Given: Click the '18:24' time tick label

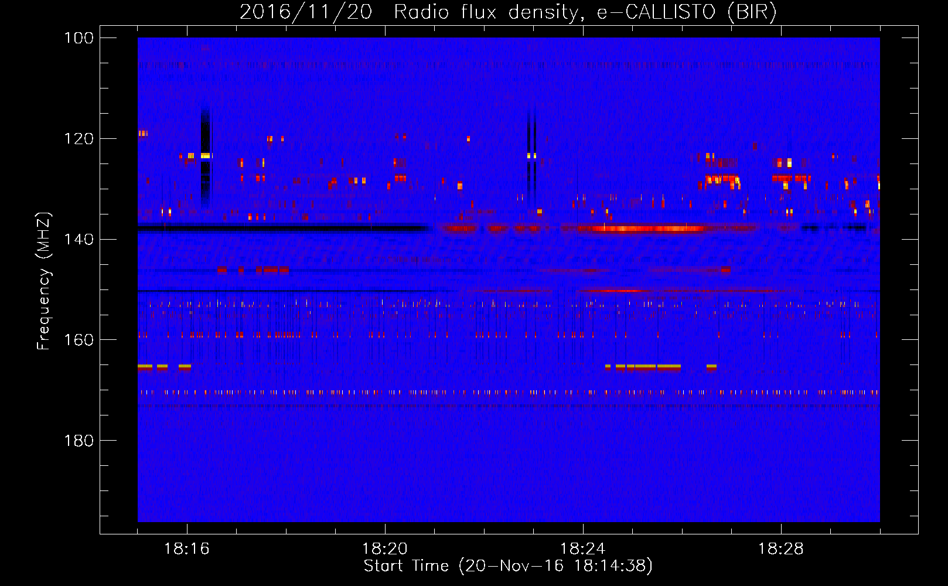Looking at the screenshot, I should pos(583,549).
